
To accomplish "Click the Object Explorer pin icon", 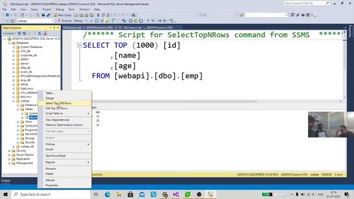I will pyautogui.click(x=54, y=28).
